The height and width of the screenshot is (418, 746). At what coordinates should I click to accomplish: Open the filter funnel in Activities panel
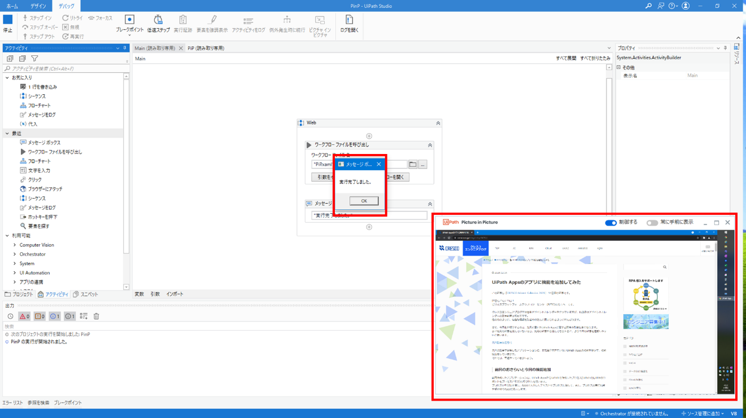pos(34,59)
